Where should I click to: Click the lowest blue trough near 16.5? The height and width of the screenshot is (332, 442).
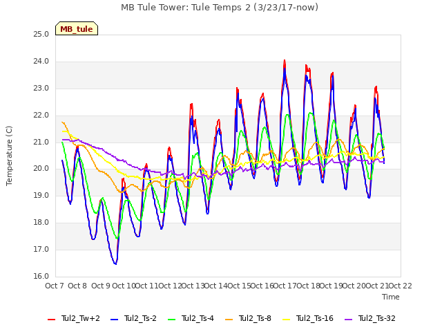[x=115, y=264]
